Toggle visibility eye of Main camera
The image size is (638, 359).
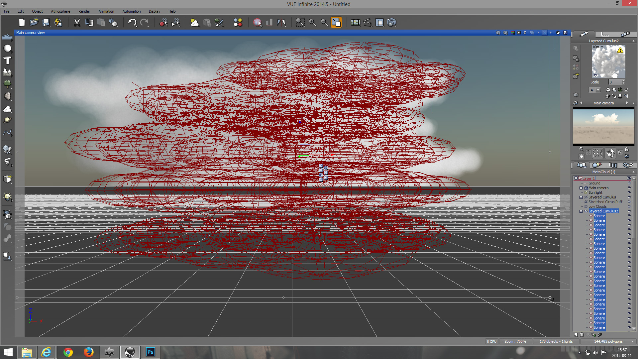(629, 188)
